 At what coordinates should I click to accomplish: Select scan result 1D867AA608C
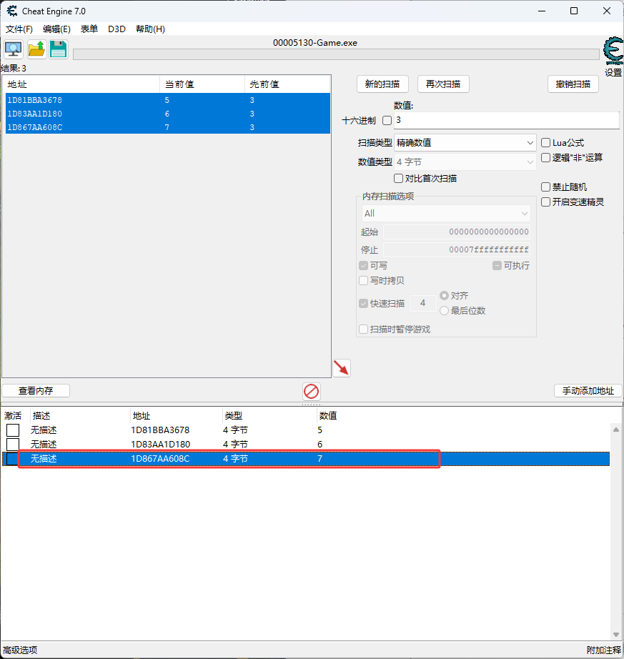(x=168, y=127)
